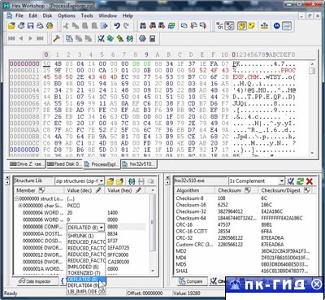Open the Window menu

click(x=107, y=15)
